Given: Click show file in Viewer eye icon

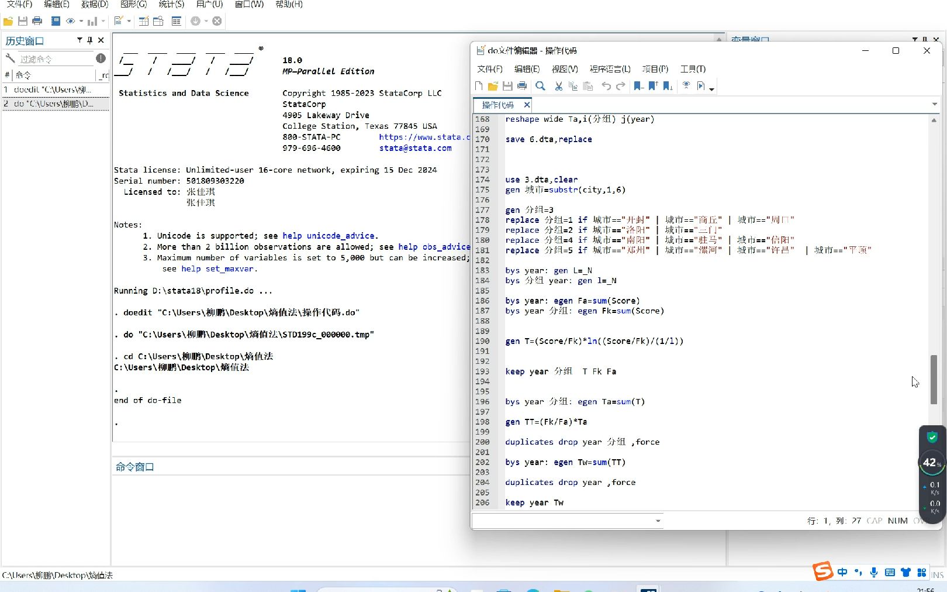Looking at the screenshot, I should point(686,86).
